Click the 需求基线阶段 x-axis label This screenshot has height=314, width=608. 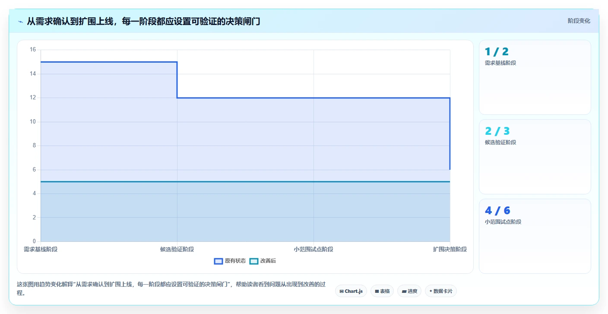[x=41, y=250]
